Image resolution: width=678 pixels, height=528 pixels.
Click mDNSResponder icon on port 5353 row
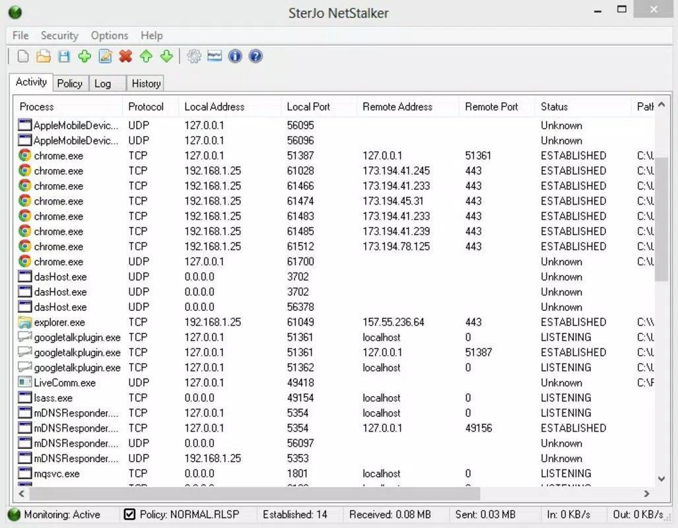pos(24,458)
